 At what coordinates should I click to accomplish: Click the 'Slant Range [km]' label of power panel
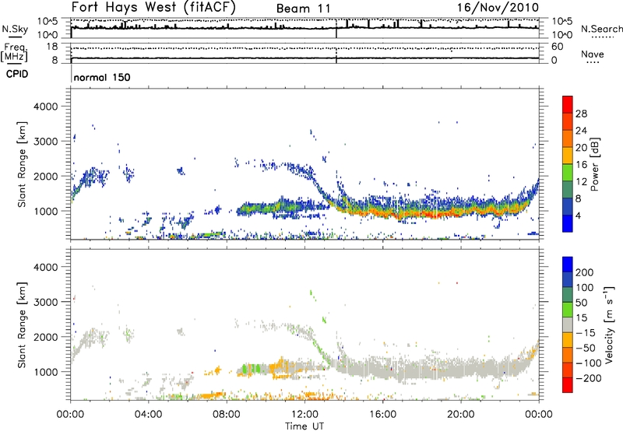tap(22, 164)
